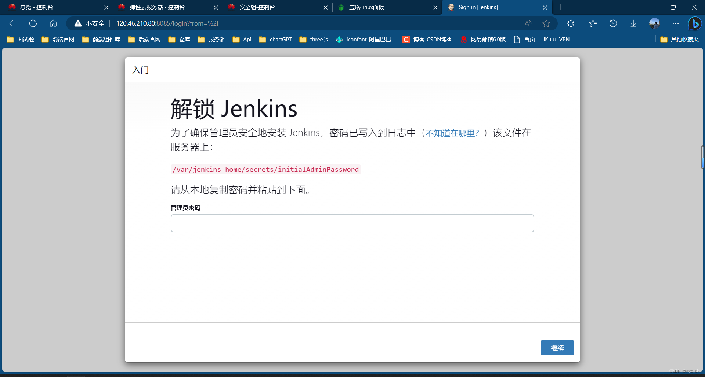The width and height of the screenshot is (705, 377).
Task: Open the 前端组件库 bookmark folder
Action: 101,40
